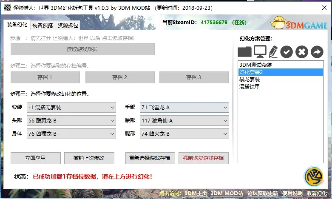
Task: Select 混搭铁甲 in the scheme list
Action: (281, 86)
